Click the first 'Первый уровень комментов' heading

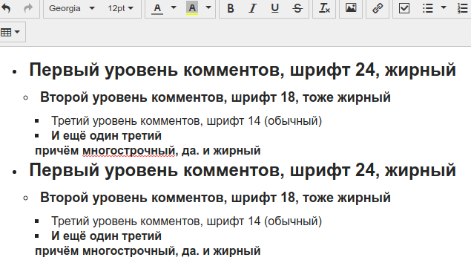243,70
